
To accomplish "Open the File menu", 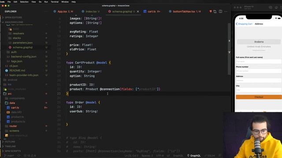I will pyautogui.click(x=9, y=2).
